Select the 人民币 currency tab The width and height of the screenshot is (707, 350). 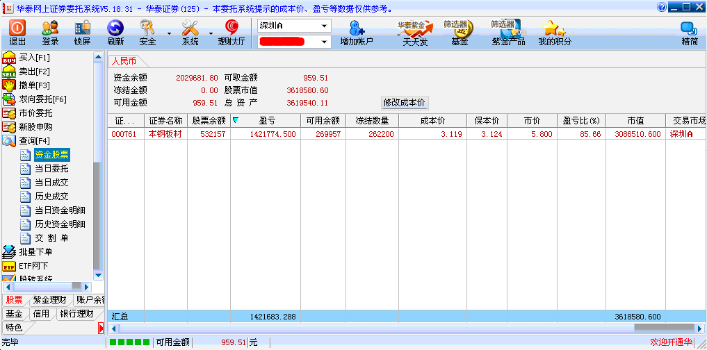point(124,61)
